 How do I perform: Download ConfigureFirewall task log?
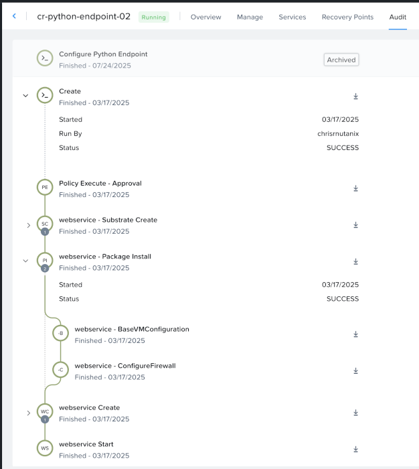[x=355, y=371]
